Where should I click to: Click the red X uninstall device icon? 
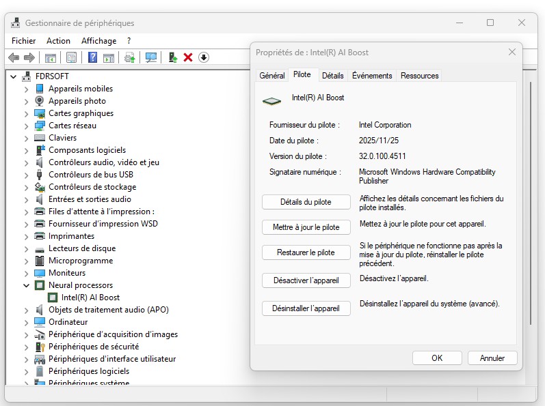[188, 58]
